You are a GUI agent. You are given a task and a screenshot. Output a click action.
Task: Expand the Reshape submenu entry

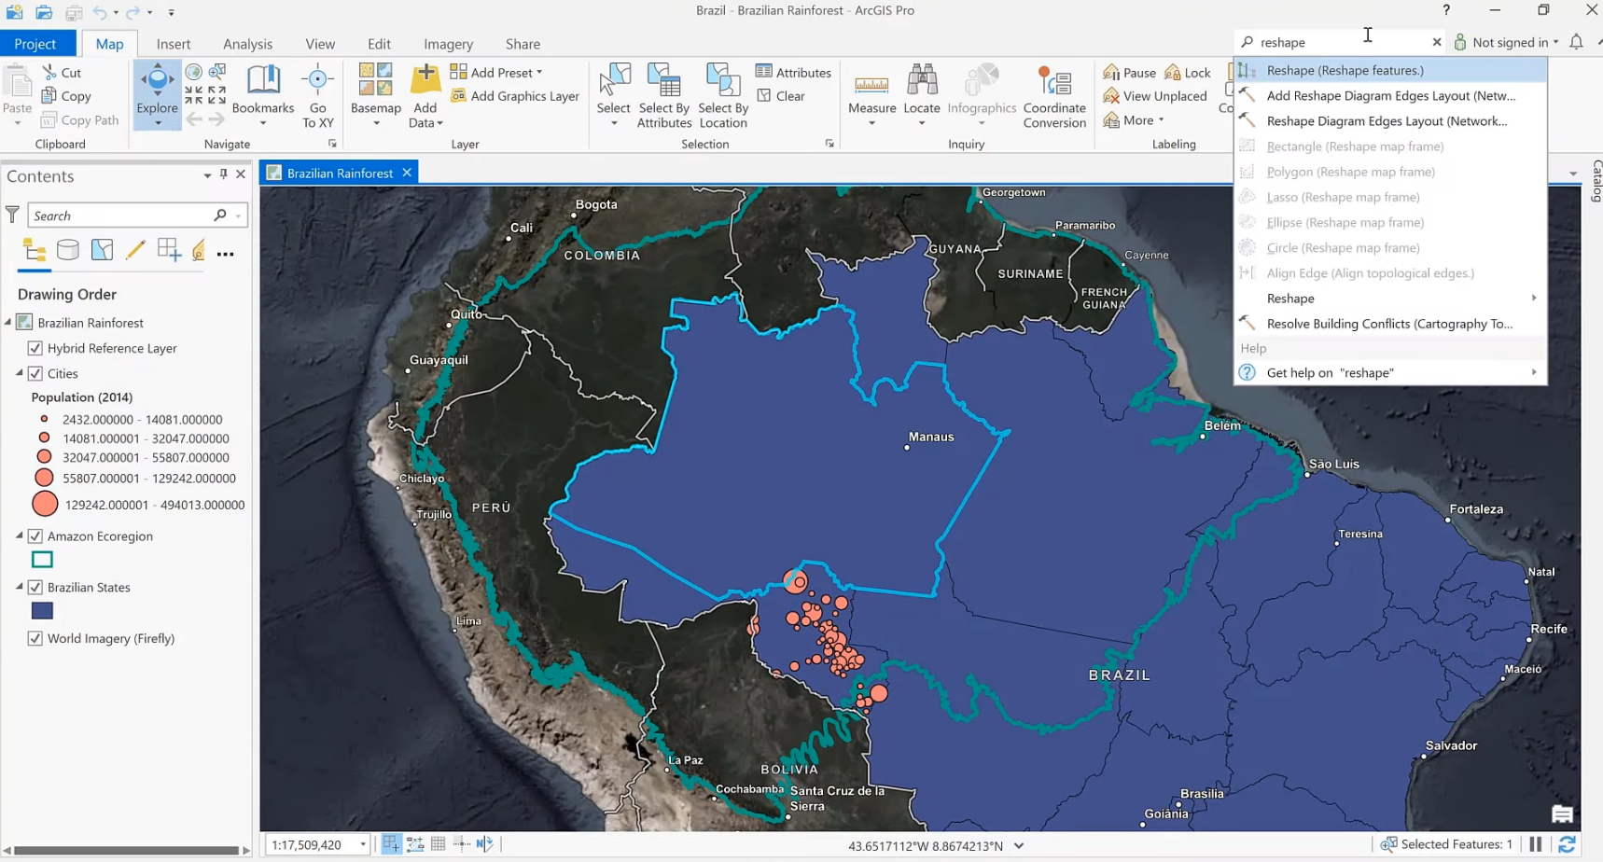tap(1390, 299)
